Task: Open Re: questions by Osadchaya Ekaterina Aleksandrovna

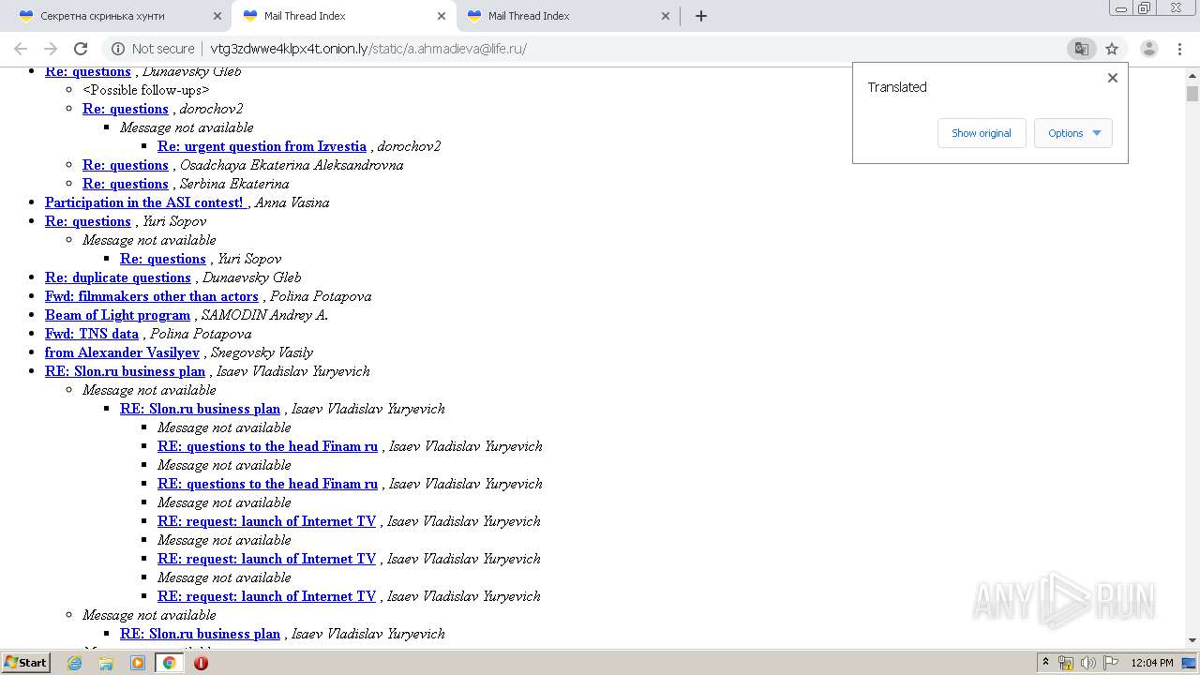Action: (x=126, y=165)
